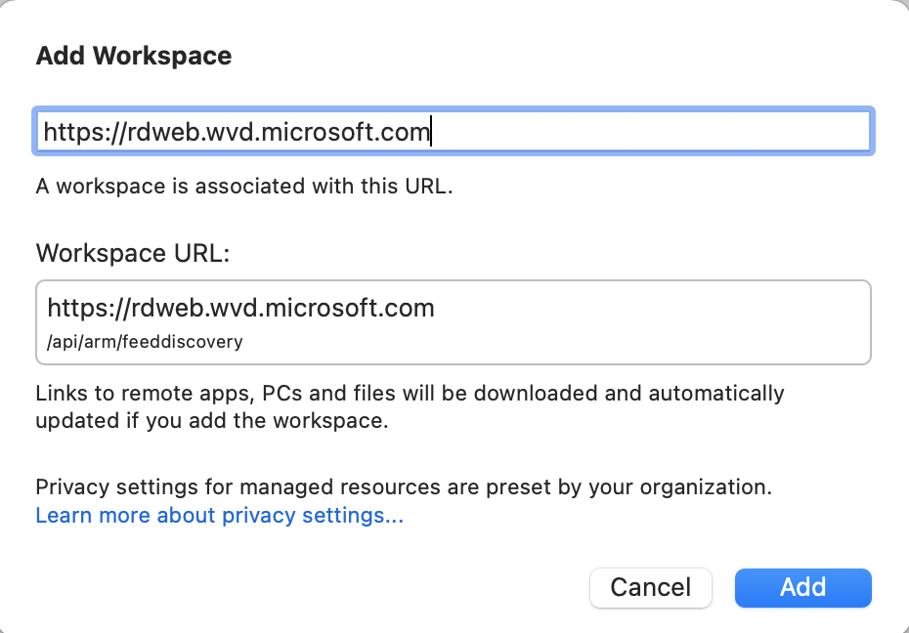Click the 'Privacy settings for managed resources' text
The image size is (909, 633).
coord(404,487)
